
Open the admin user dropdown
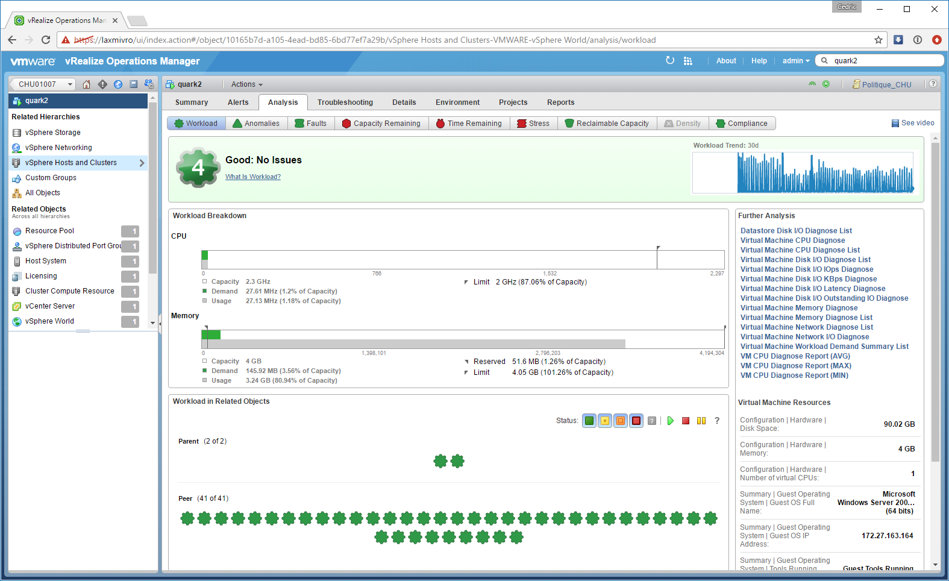(x=795, y=61)
